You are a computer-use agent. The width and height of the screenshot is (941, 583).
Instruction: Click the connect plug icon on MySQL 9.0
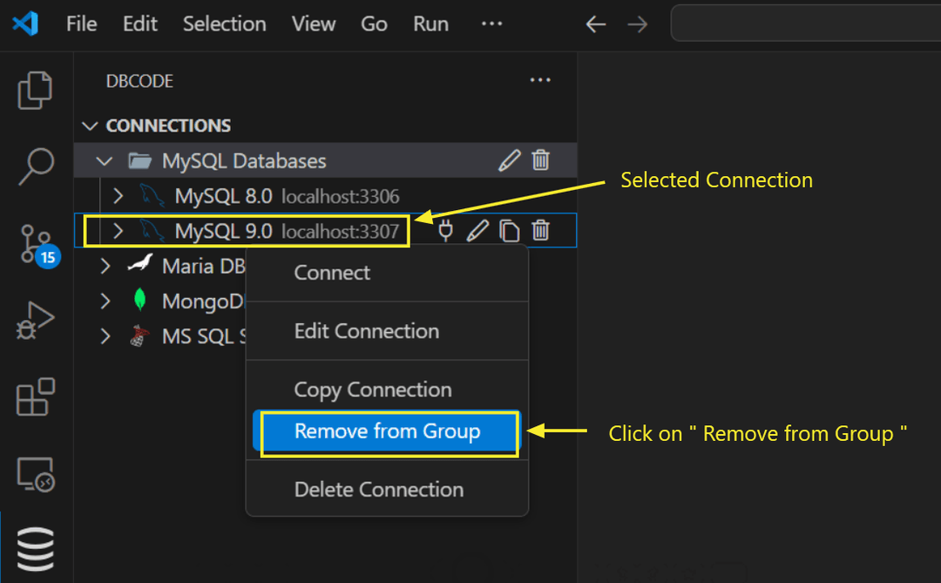(x=445, y=230)
